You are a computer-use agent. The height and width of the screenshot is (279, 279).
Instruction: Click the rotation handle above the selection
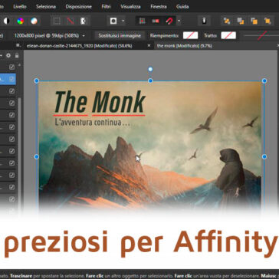[x=150, y=69]
